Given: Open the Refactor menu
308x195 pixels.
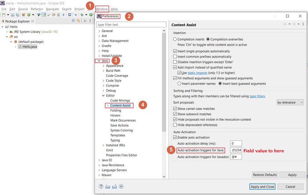Looking at the screenshot, I should tap(37, 9).
